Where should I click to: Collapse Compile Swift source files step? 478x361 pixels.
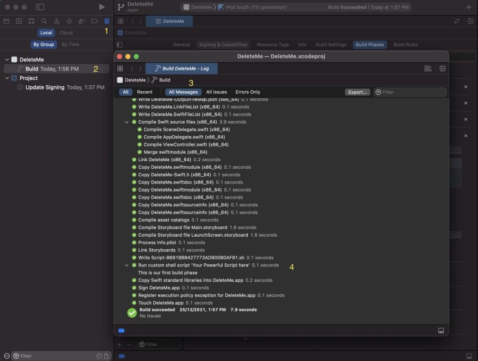click(127, 122)
